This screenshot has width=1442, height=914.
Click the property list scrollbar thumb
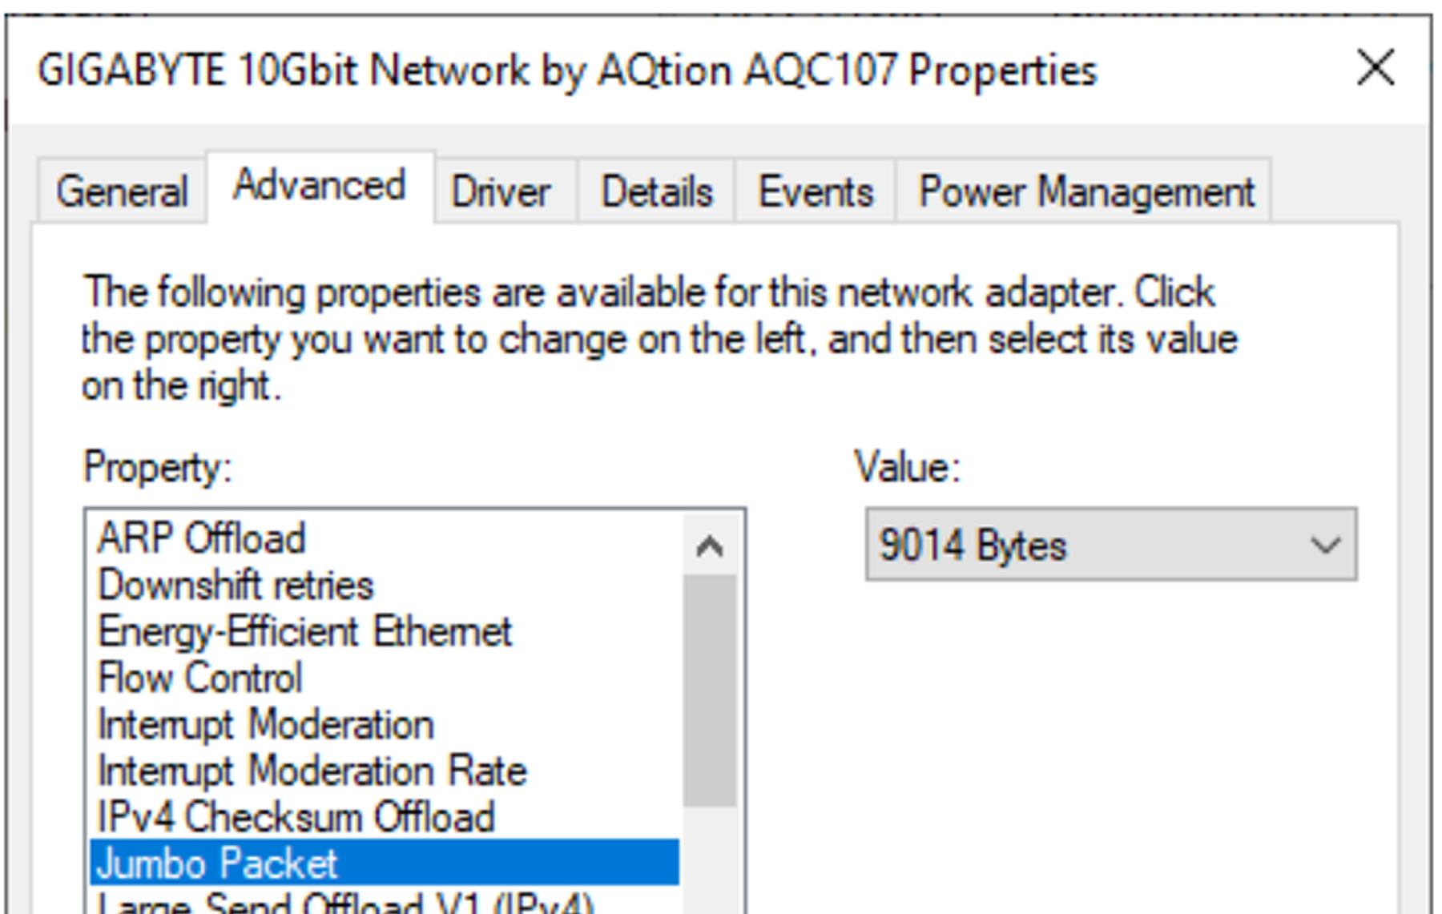click(710, 690)
